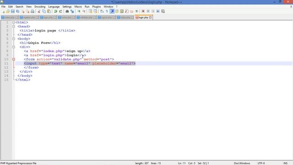
Task: Collapse the <div> fold on line 7
Action: pyautogui.click(x=14, y=47)
